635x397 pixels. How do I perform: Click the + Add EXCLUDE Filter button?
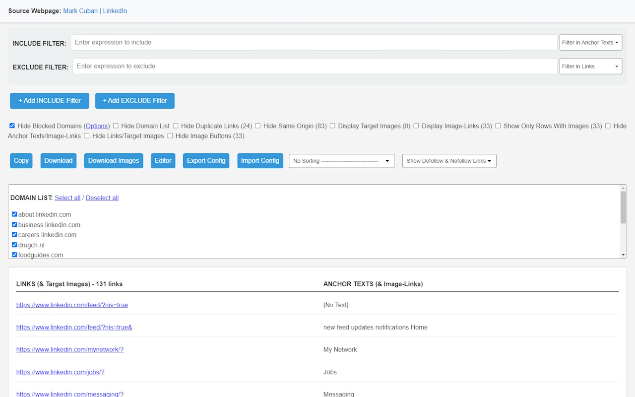[135, 100]
